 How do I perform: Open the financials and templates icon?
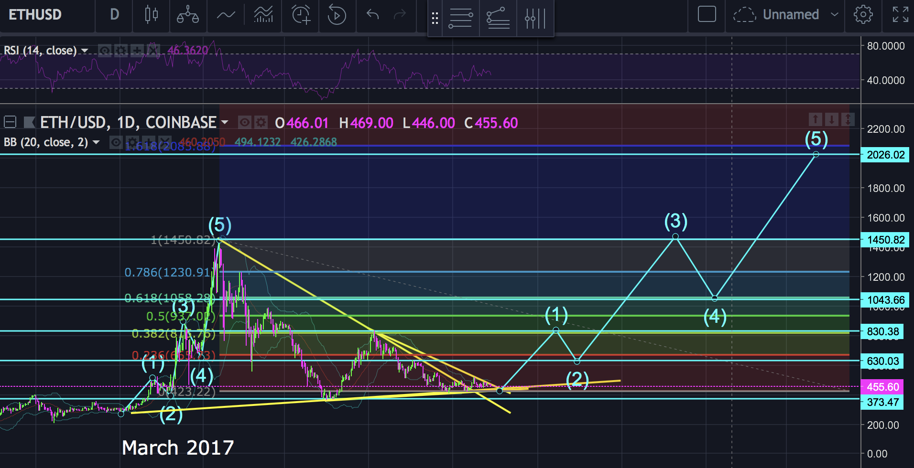point(263,15)
